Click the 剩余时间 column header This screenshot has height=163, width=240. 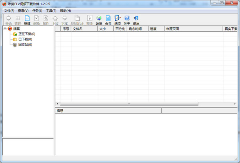[138, 29]
